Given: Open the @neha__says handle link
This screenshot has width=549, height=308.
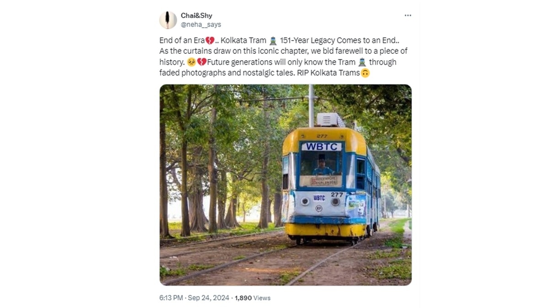Looking at the screenshot, I should pos(201,25).
